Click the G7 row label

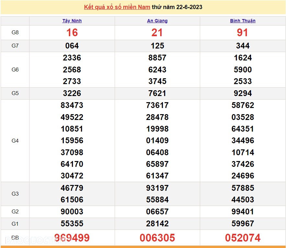click(x=15, y=46)
